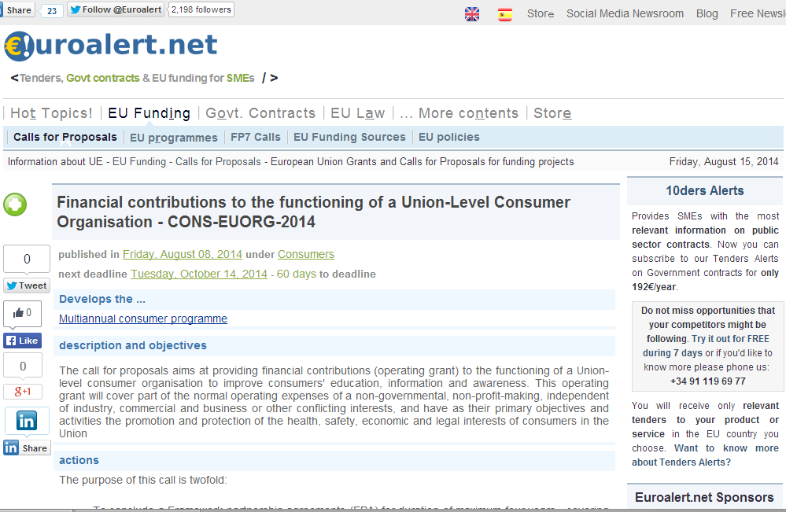Click the Consumers category link
The width and height of the screenshot is (786, 512).
(306, 254)
